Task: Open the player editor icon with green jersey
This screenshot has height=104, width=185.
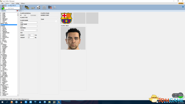Action: coord(3,8)
